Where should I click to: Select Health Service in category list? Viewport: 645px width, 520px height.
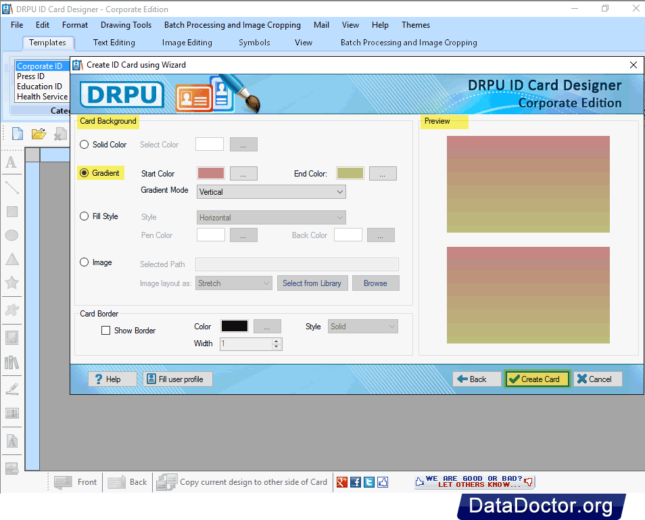[43, 96]
